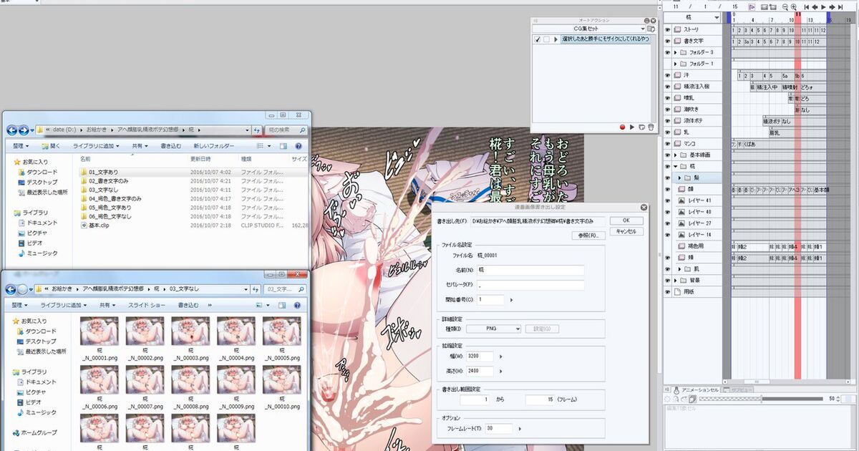The width and height of the screenshot is (859, 451).
Task: Go to the previous frame in the timeline
Action: tap(815, 6)
